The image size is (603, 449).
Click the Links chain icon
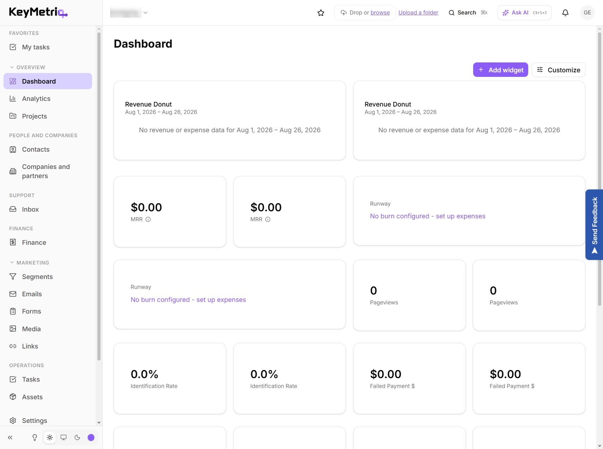13,346
